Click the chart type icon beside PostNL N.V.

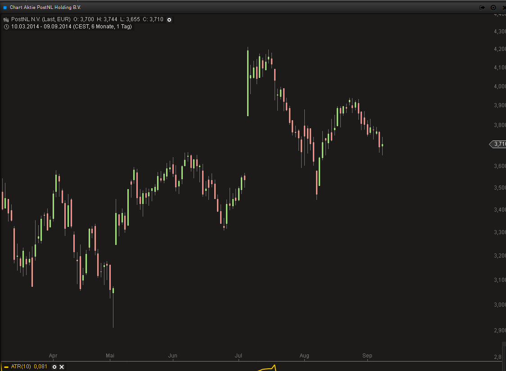click(6, 20)
